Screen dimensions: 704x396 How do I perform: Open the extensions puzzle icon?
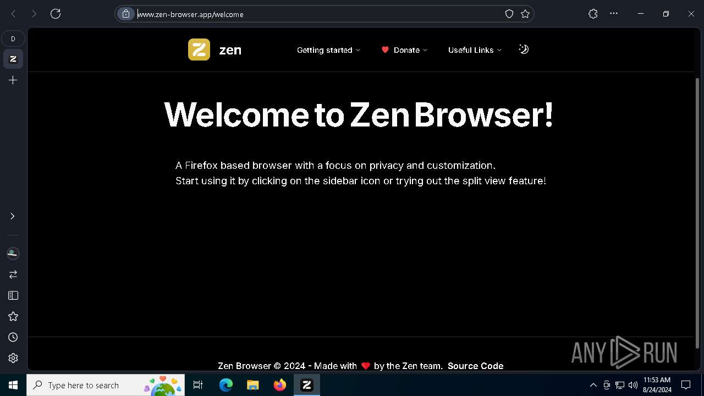(x=593, y=14)
